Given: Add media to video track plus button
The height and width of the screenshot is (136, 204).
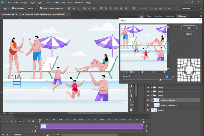Looking at the screenshot, I should [x=146, y=126].
